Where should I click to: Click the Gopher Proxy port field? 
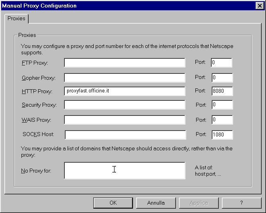point(222,78)
